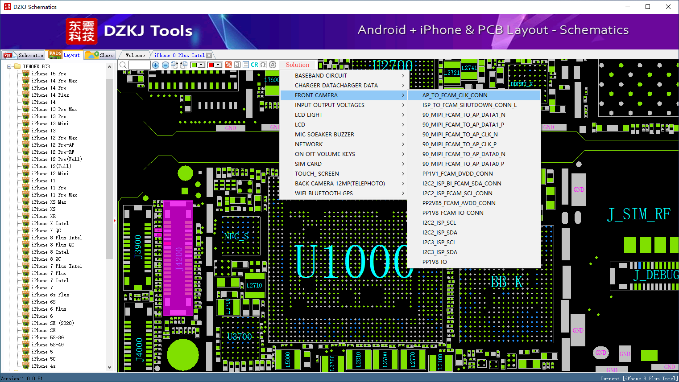Click the PADS icon beside iPhone 8 Plus QC
The image size is (679, 382).
(x=26, y=245)
